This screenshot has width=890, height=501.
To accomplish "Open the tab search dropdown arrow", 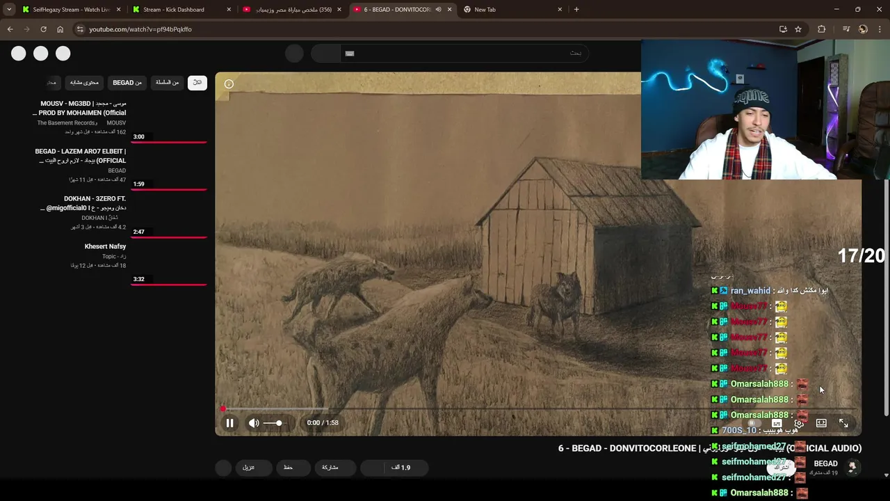I will (x=8, y=10).
